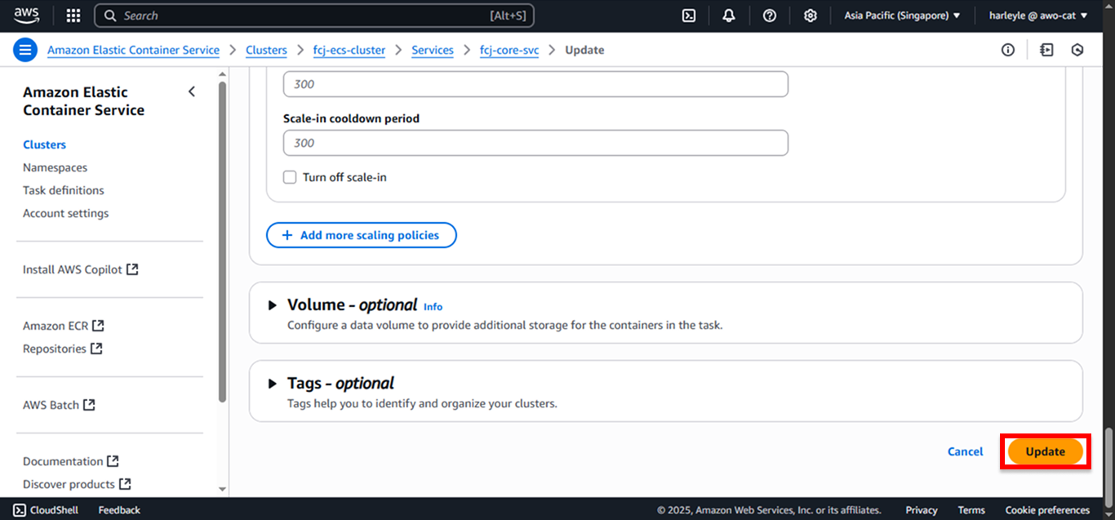1115x520 pixels.
Task: Open Account settings in side navigation
Action: [x=65, y=213]
